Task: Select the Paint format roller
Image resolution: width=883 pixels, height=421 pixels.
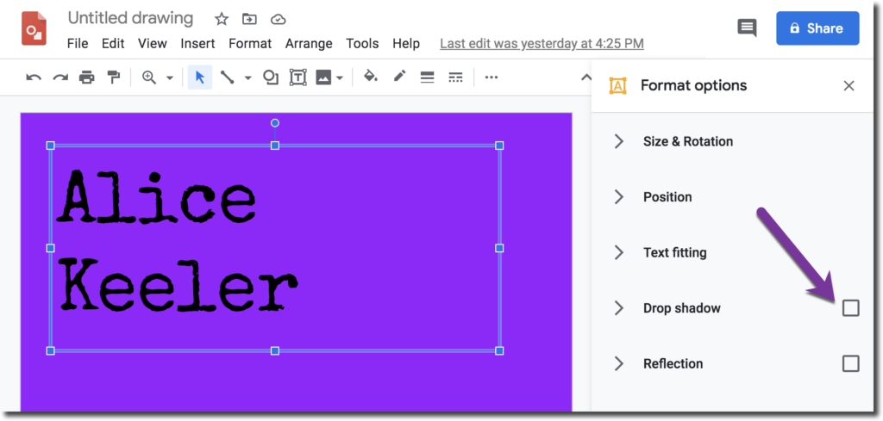Action: [x=114, y=77]
